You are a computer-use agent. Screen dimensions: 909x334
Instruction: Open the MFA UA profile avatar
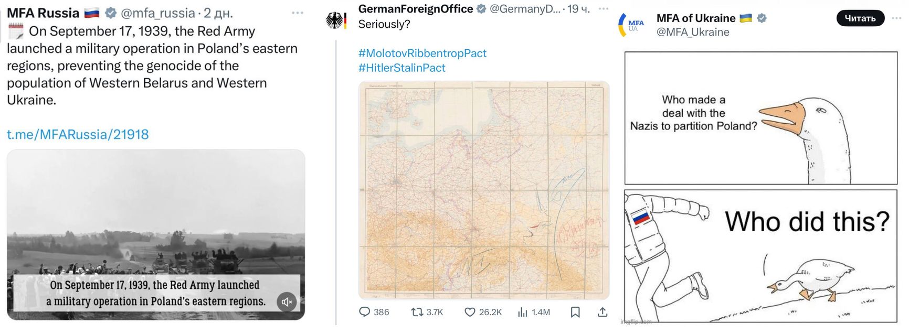point(634,25)
